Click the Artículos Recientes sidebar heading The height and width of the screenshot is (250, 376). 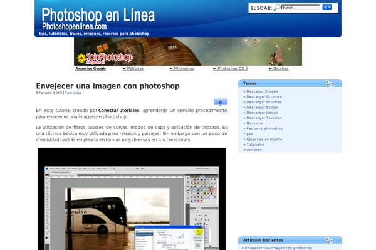click(x=263, y=240)
